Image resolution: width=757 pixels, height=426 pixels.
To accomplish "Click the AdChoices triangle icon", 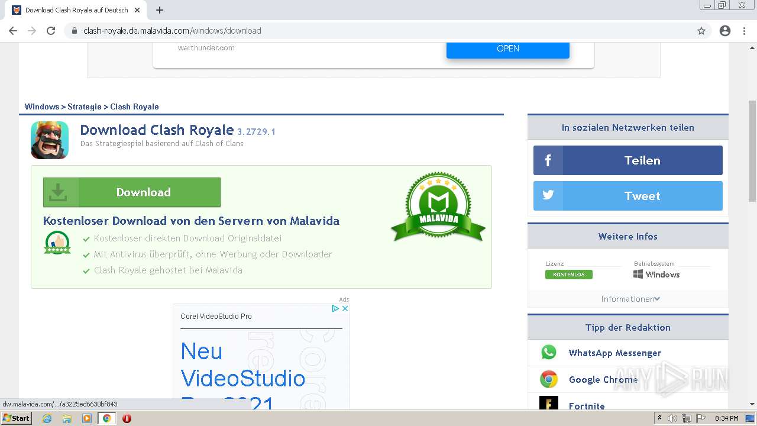I will click(335, 308).
